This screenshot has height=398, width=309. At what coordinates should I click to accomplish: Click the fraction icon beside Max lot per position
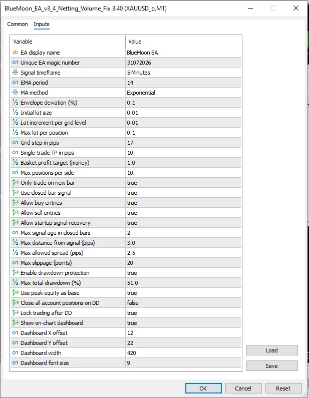click(x=15, y=133)
